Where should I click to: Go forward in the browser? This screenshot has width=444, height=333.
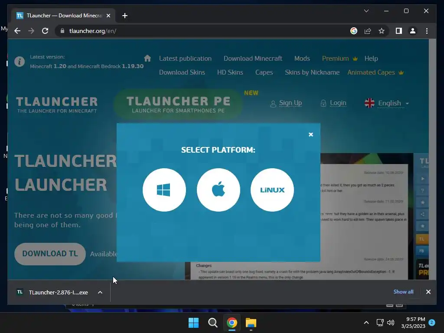tap(31, 31)
